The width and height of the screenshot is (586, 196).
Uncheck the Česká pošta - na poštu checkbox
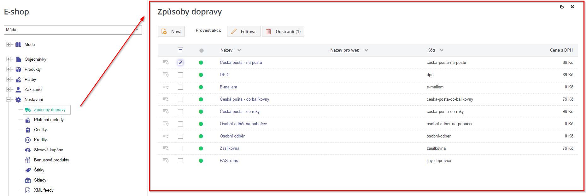coord(180,63)
